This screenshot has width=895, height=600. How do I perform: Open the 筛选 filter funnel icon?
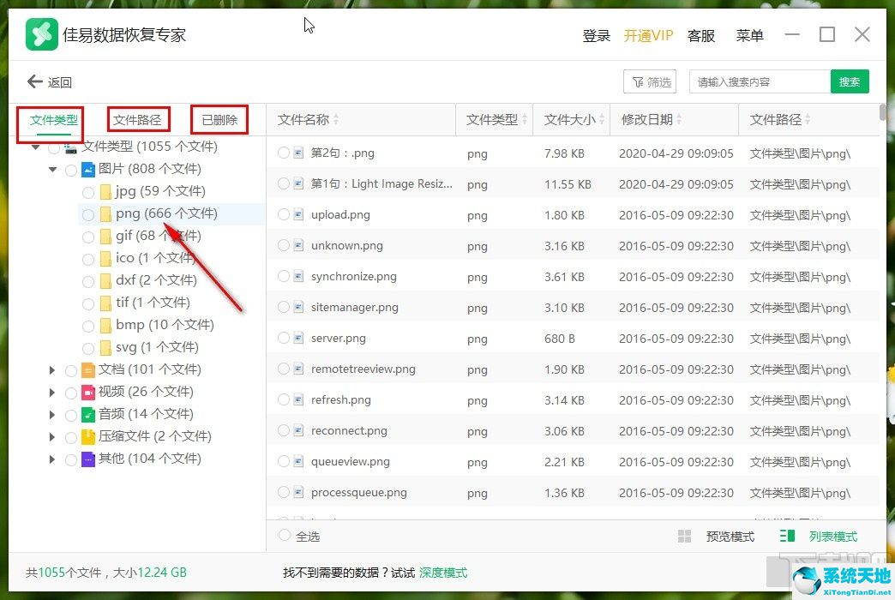pos(636,81)
